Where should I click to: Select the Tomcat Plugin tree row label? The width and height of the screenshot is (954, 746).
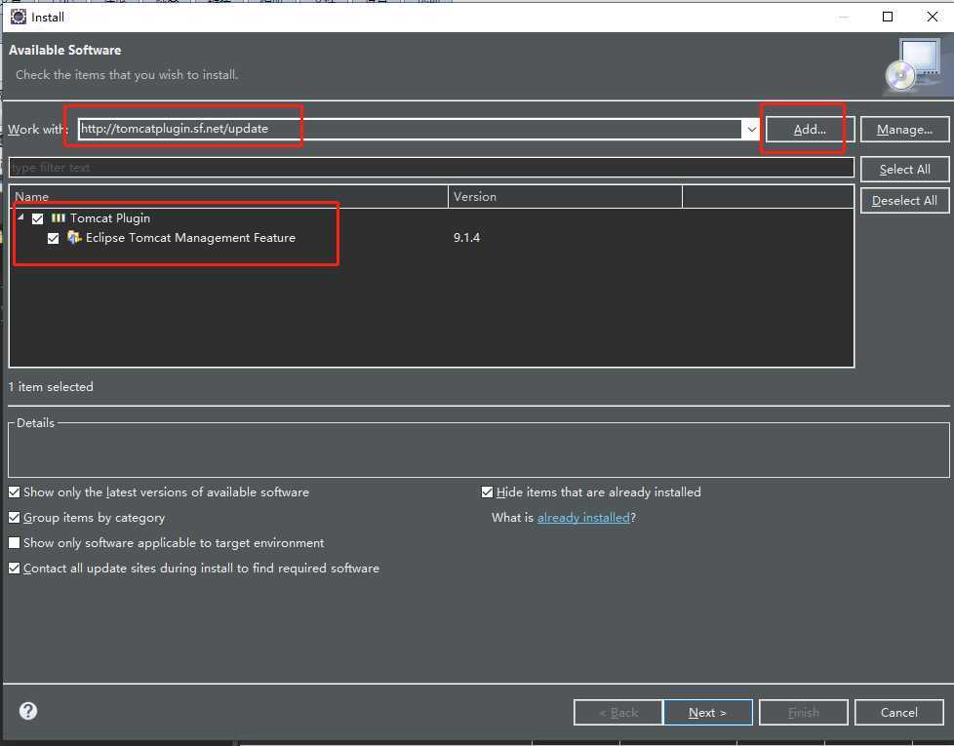110,217
